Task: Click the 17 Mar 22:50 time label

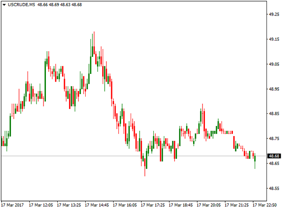Action: [x=265, y=205]
